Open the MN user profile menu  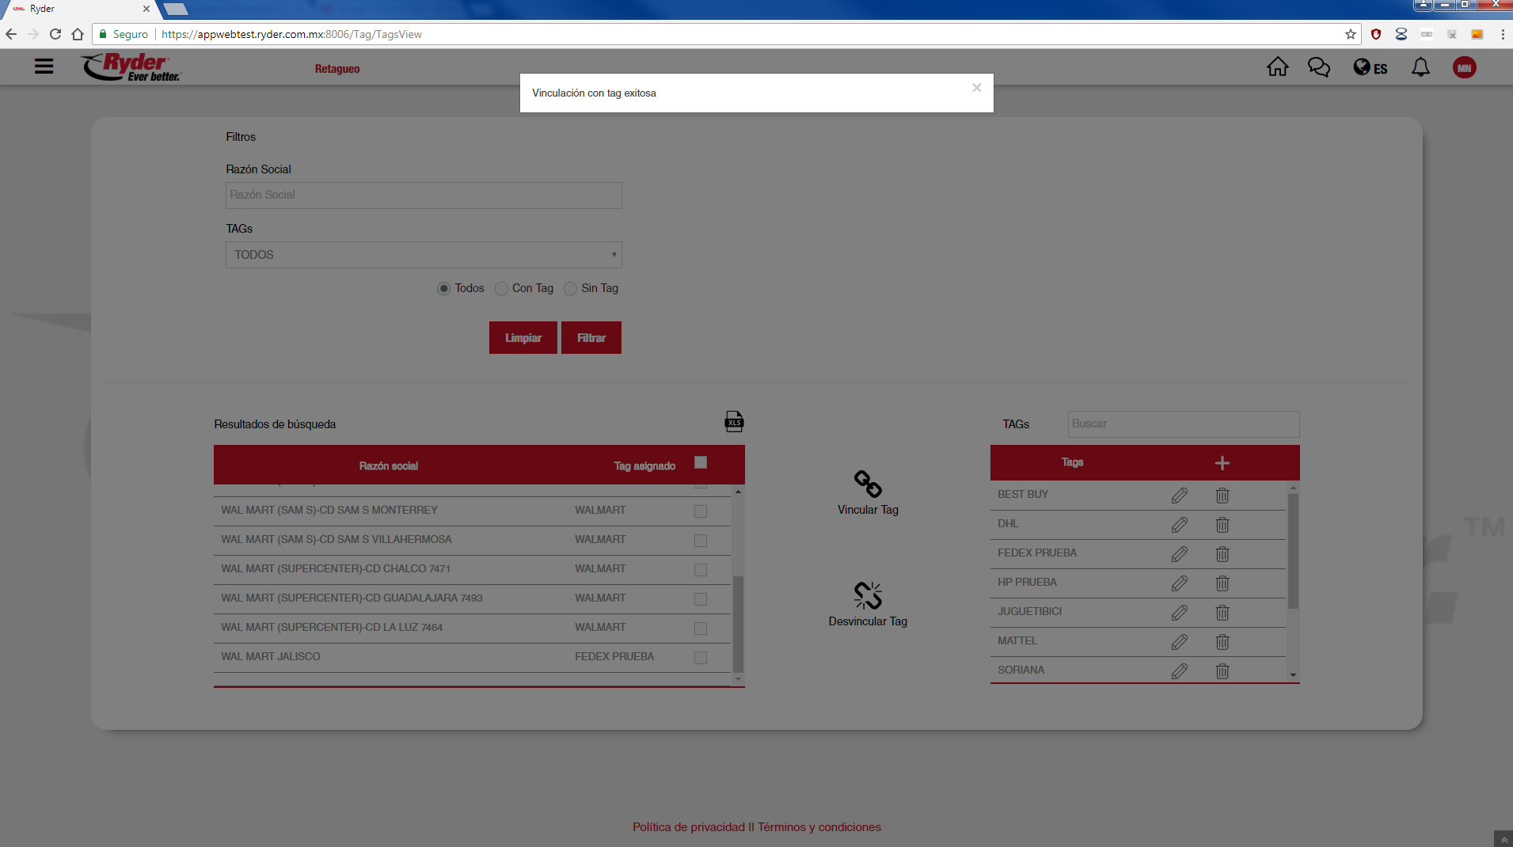click(1464, 68)
